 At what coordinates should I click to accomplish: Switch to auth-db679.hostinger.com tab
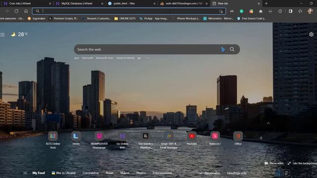(x=184, y=3)
